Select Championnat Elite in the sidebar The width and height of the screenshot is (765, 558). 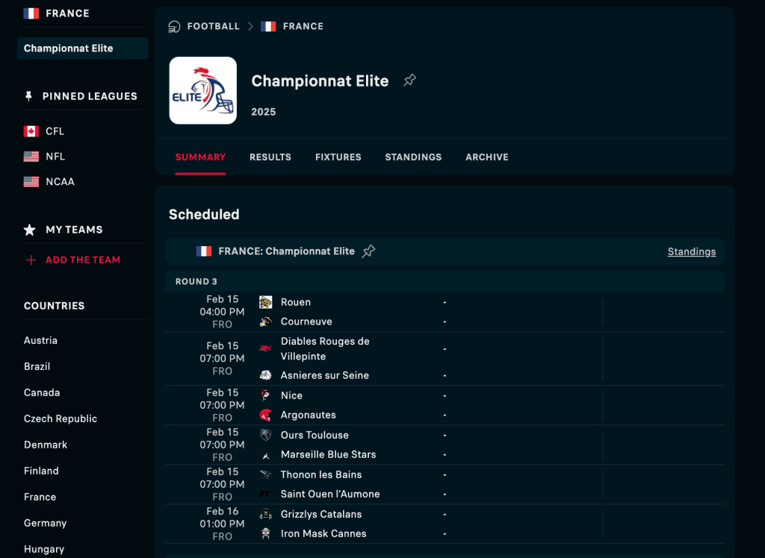82,48
